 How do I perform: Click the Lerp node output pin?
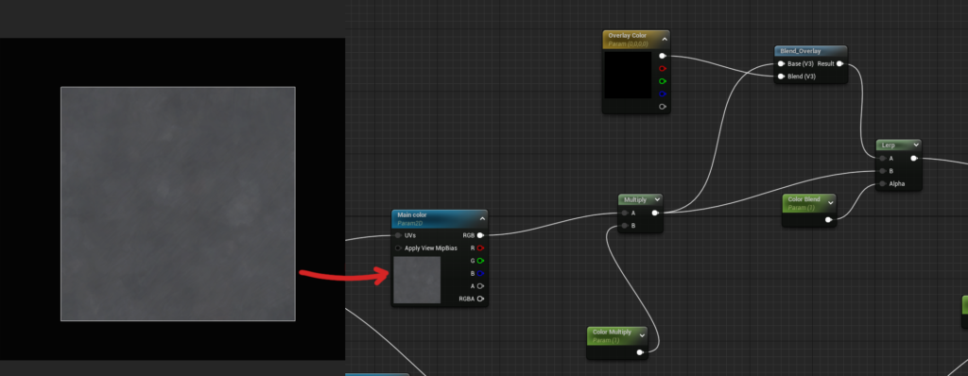914,158
